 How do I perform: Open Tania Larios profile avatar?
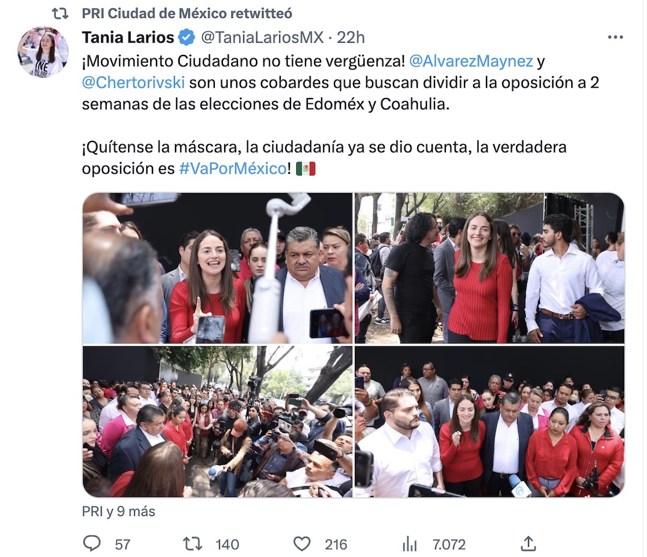(43, 52)
